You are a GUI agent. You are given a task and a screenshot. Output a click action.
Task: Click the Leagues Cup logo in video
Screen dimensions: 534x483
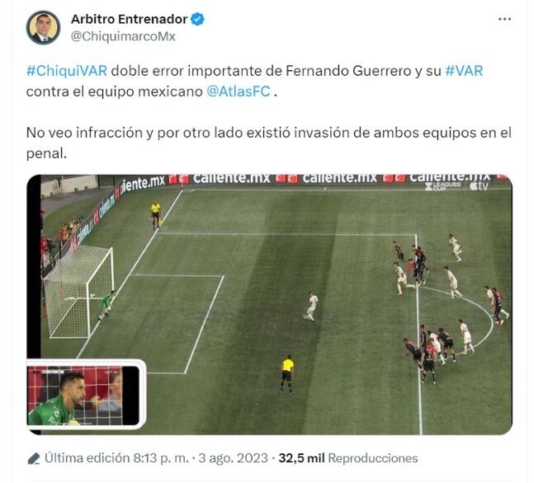tap(443, 186)
